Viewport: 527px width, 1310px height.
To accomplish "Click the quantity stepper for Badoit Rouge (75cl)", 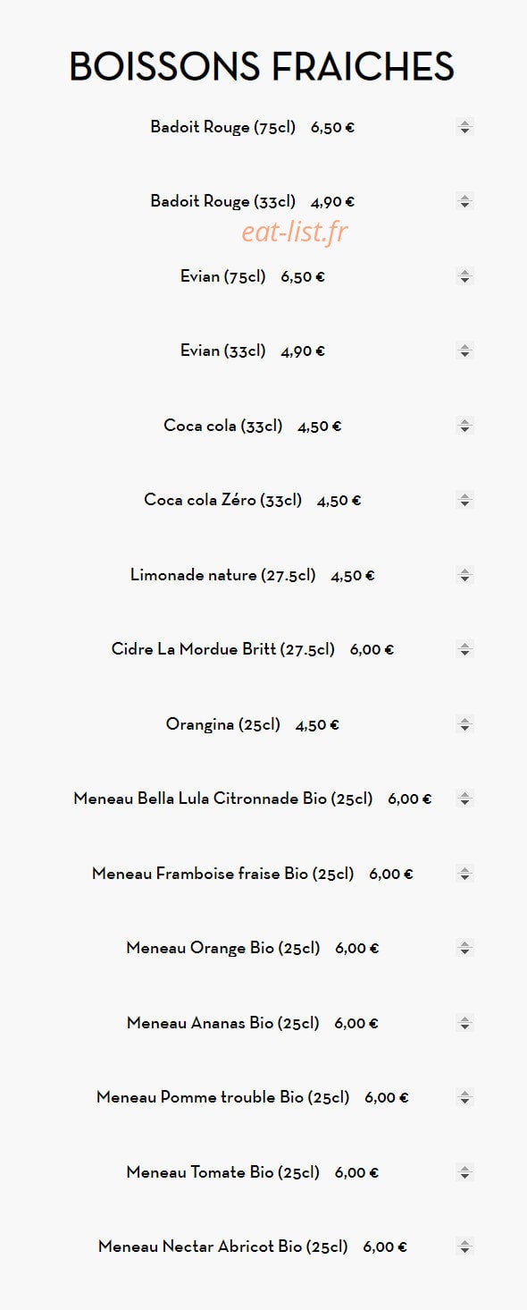I will [464, 127].
